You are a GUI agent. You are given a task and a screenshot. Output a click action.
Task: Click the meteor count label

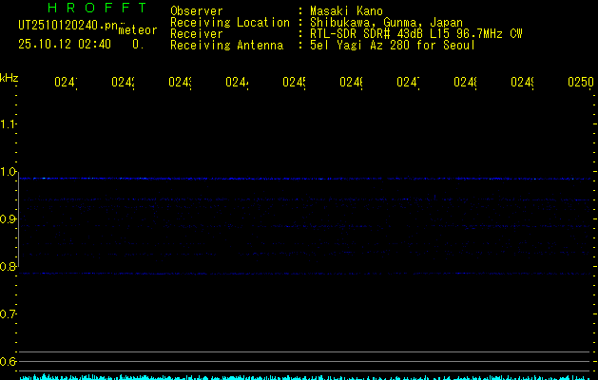point(137,30)
